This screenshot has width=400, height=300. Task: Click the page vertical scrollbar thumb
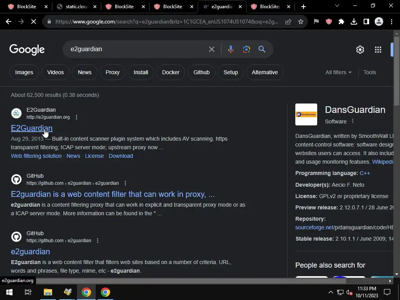tap(397, 71)
